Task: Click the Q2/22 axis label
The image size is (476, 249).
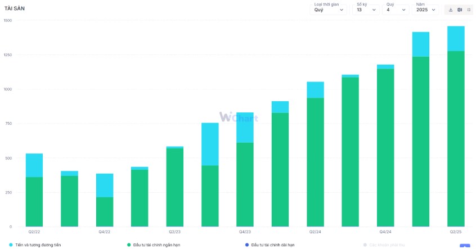Action: coord(34,232)
